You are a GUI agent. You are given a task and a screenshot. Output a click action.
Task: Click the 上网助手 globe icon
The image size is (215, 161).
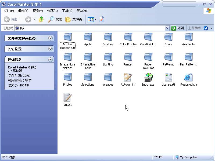coord(206,28)
